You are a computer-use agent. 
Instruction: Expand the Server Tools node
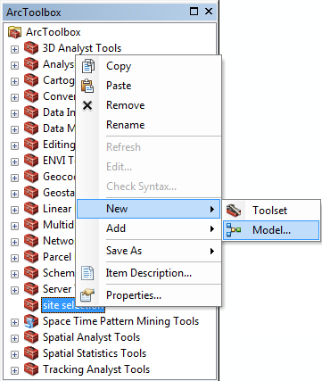[14, 290]
